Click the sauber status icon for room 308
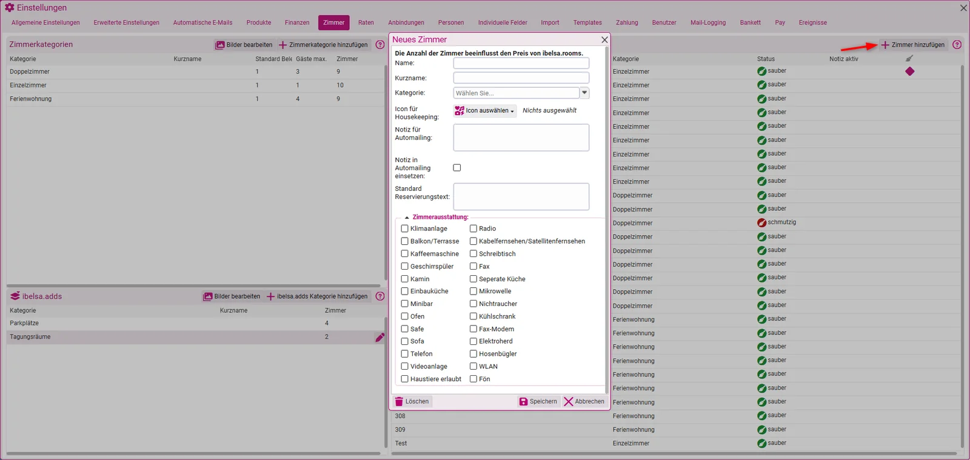 761,416
